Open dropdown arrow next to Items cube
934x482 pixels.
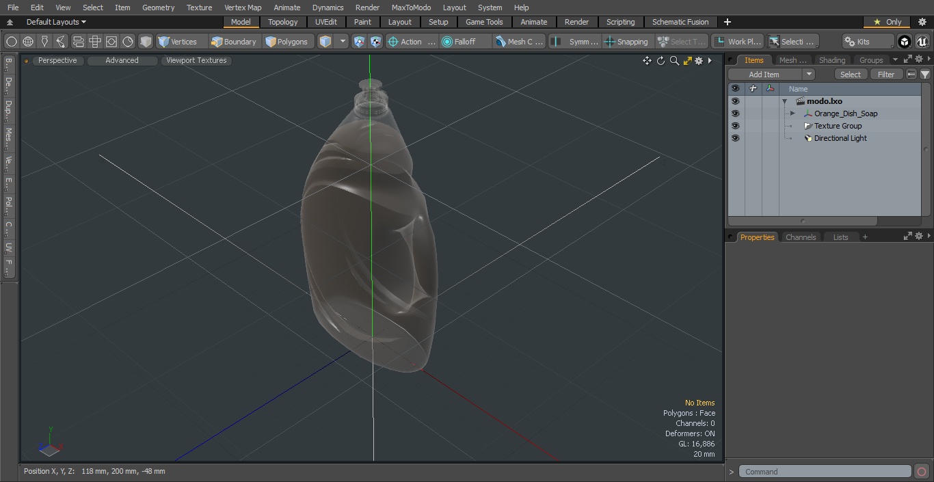coord(343,42)
